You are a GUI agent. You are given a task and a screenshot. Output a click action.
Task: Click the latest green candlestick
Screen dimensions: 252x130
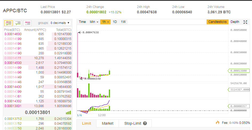110,72
